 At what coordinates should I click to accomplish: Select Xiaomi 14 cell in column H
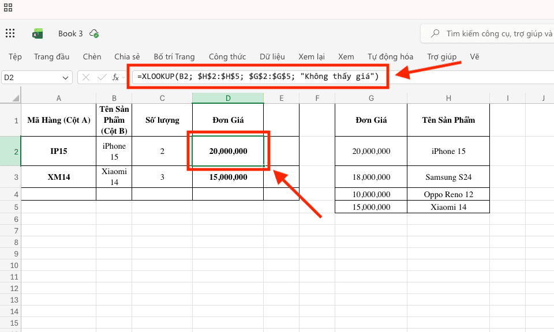448,207
